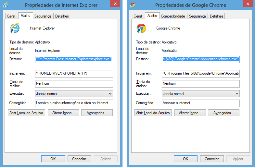Click Aplicar in Google Chrome properties
This screenshot has width=255, height=168.
pos(238,159)
